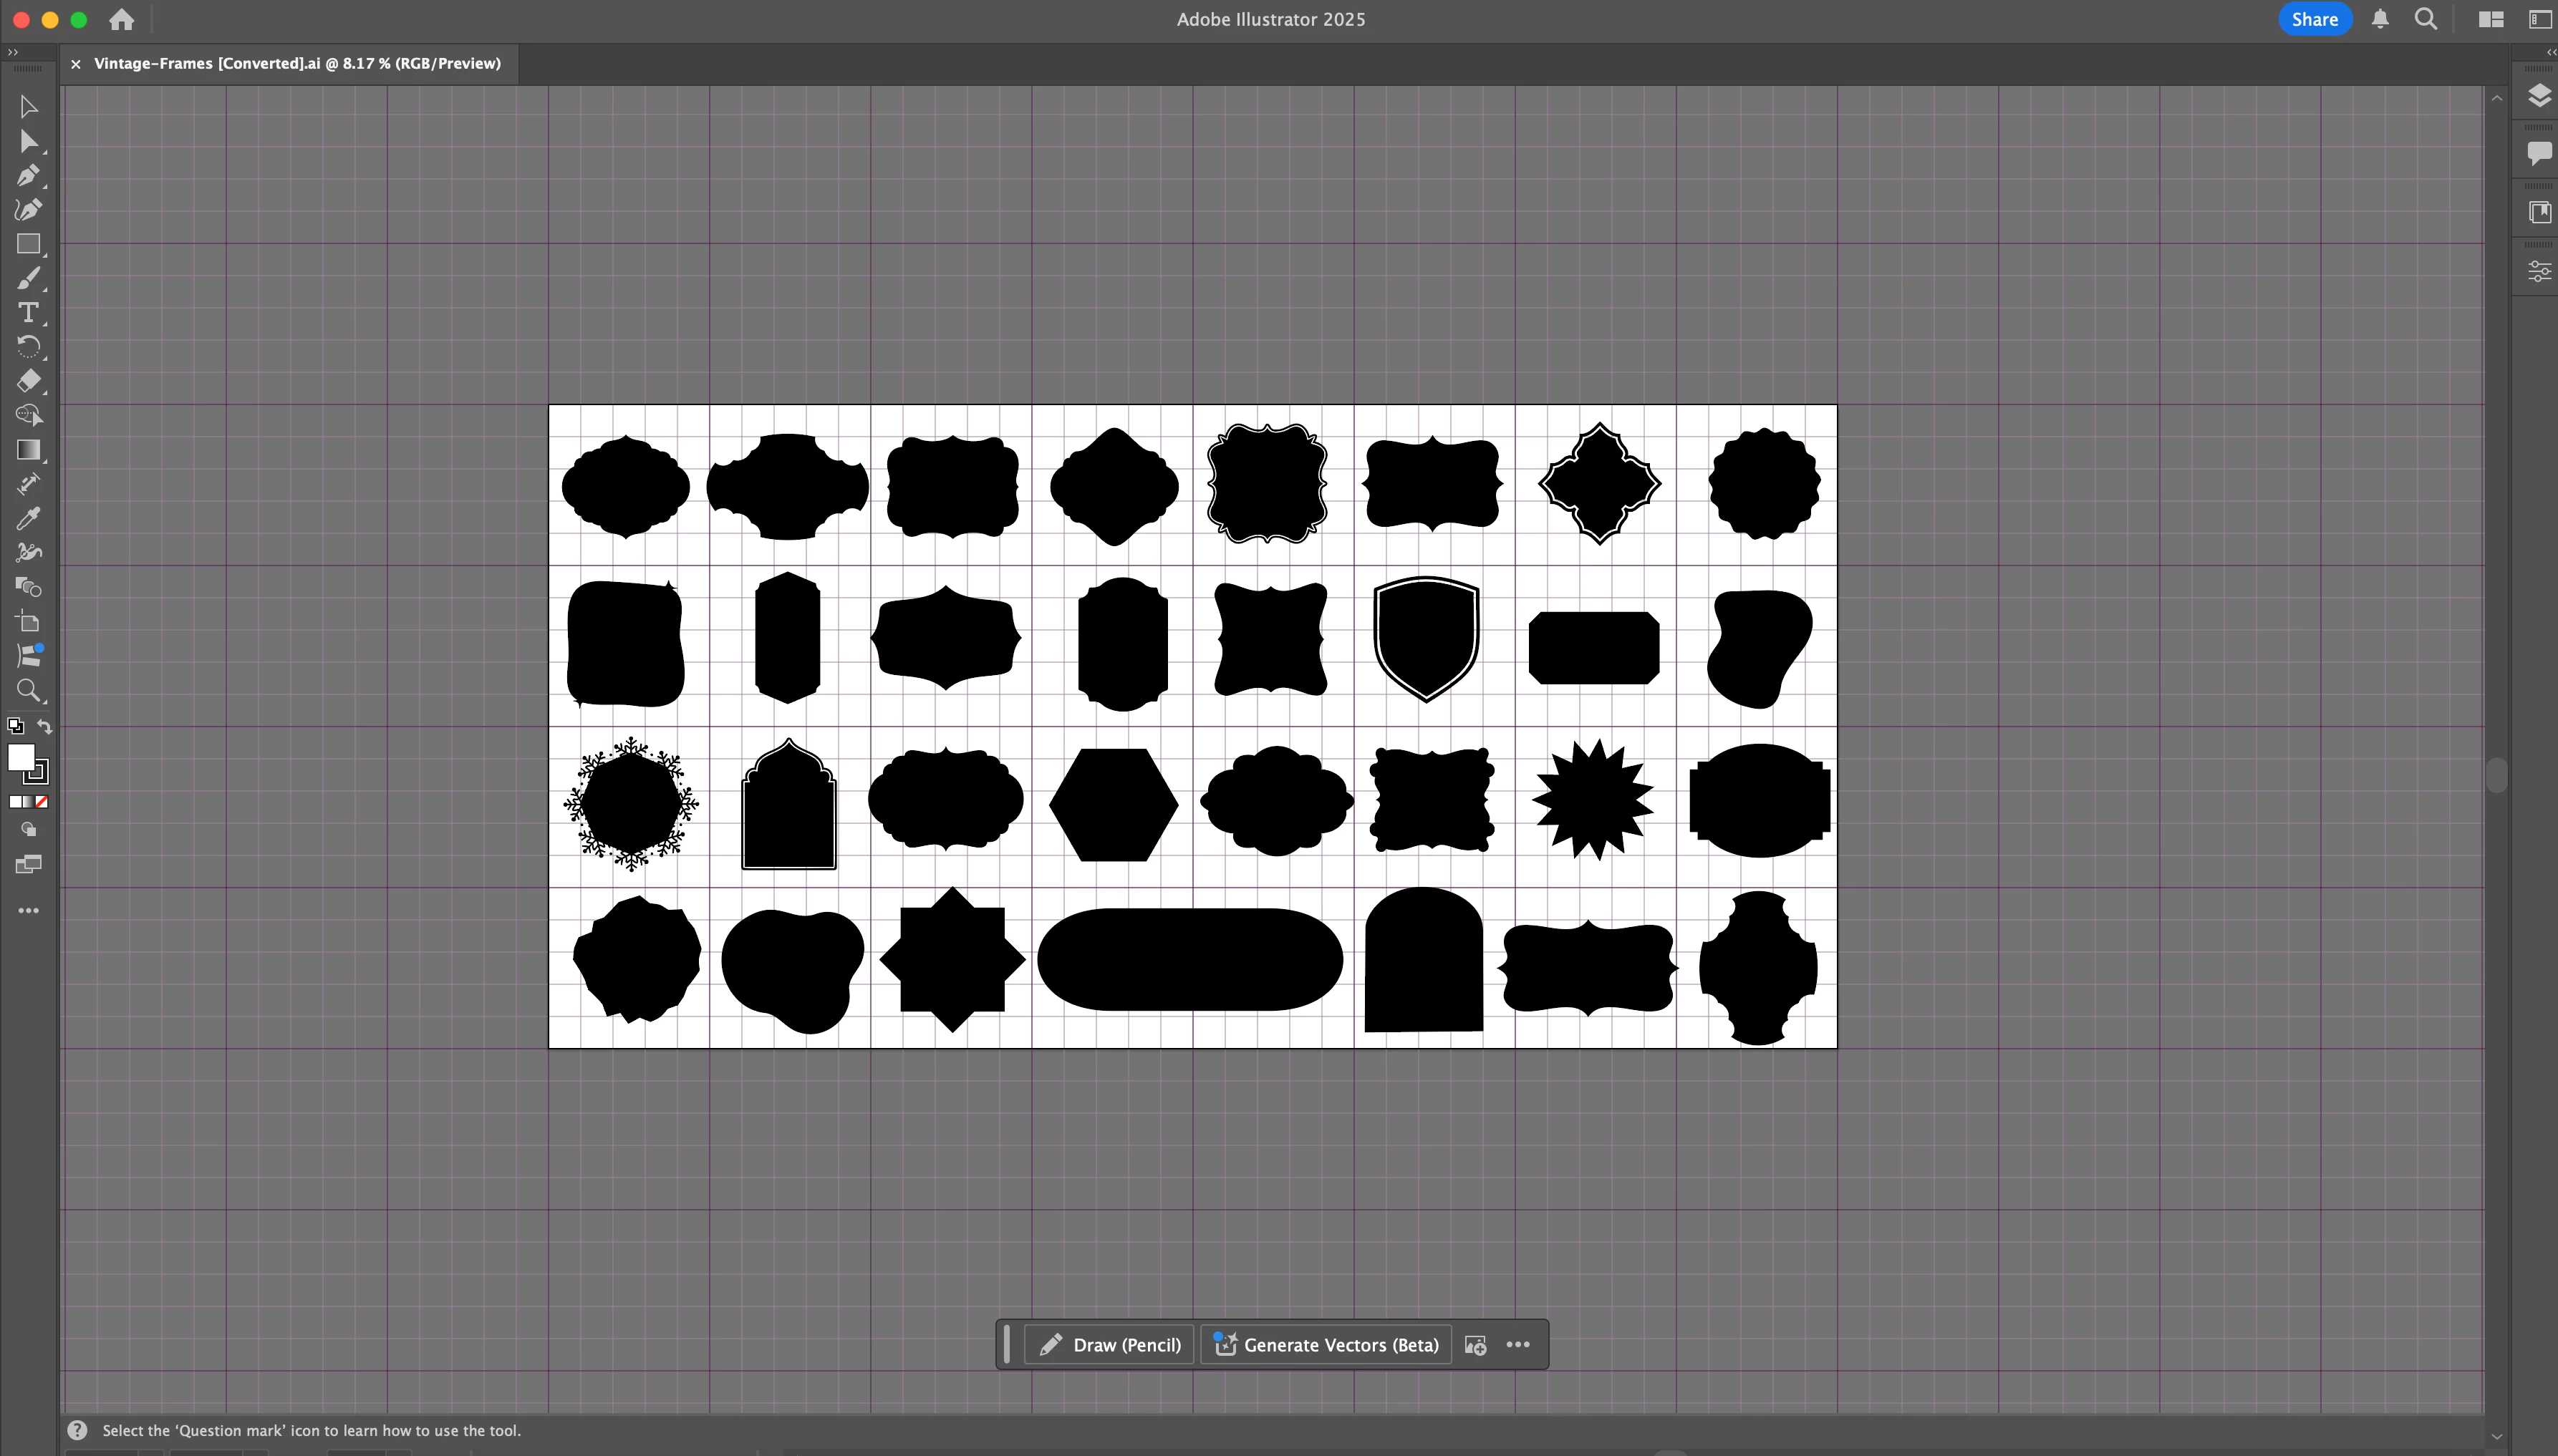Set paint to None (red slash)
The image size is (2558, 1456).
coord(42,802)
